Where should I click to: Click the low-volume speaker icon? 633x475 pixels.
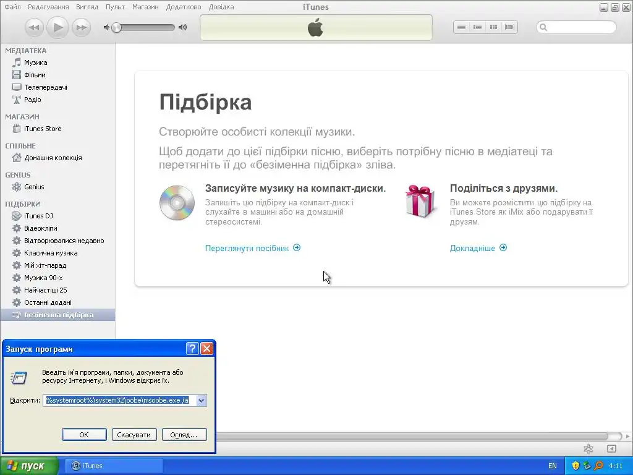click(106, 27)
